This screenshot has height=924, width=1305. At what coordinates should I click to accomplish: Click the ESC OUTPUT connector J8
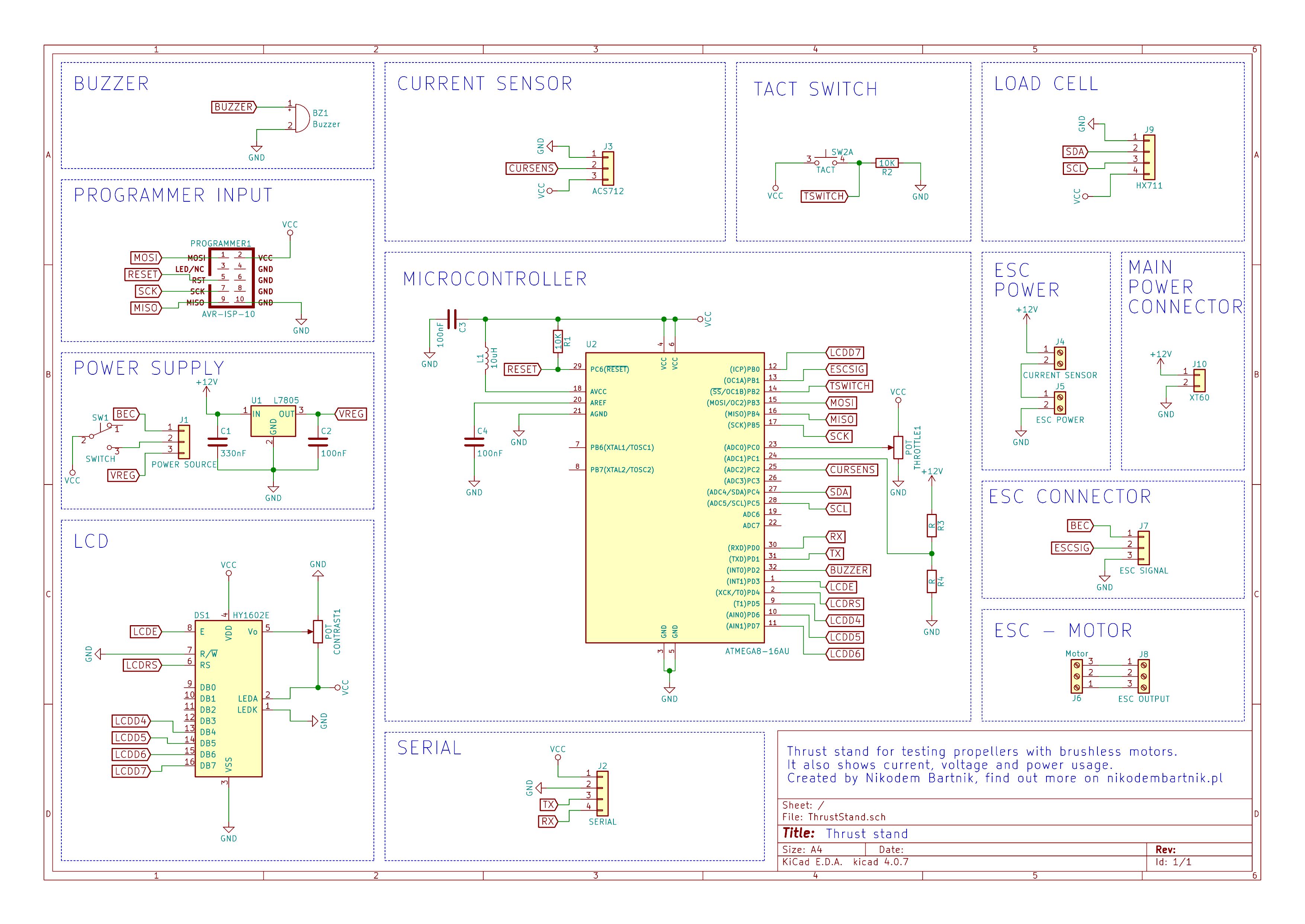tap(1144, 677)
